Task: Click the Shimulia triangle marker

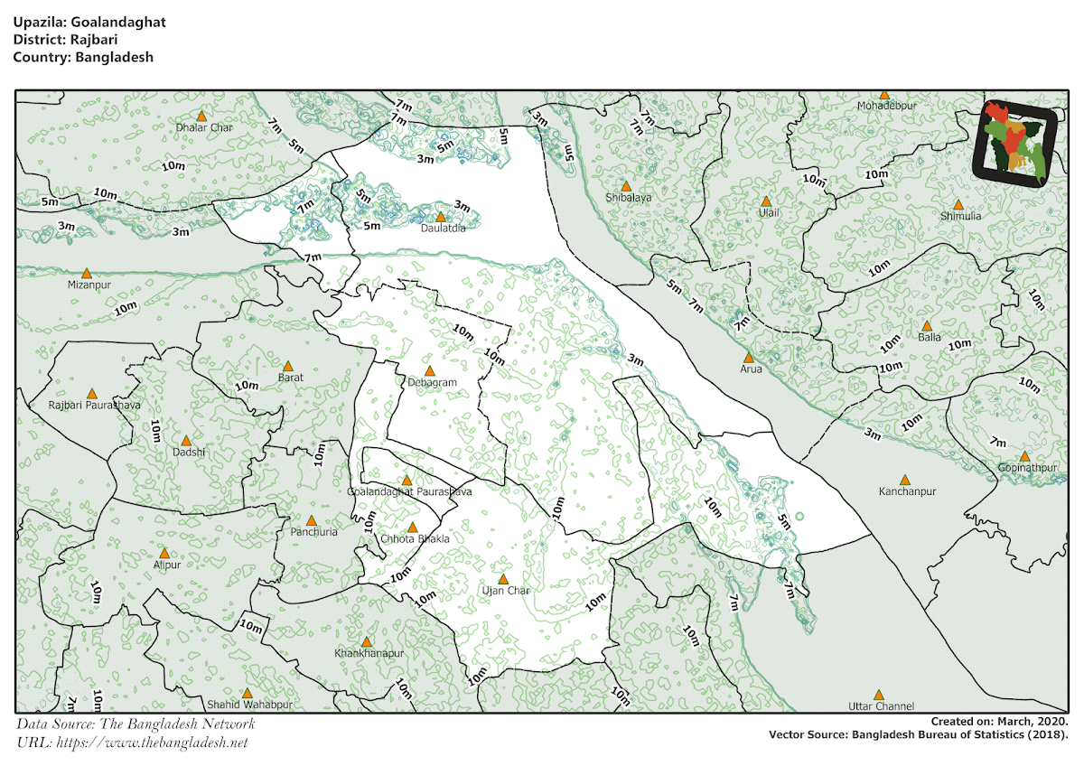Action: pos(958,205)
